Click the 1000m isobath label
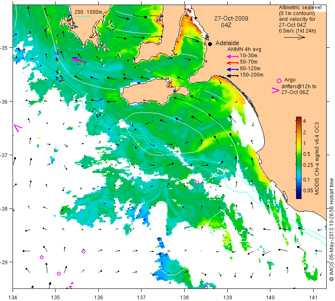The height and width of the screenshot is (301, 335). coord(95,12)
